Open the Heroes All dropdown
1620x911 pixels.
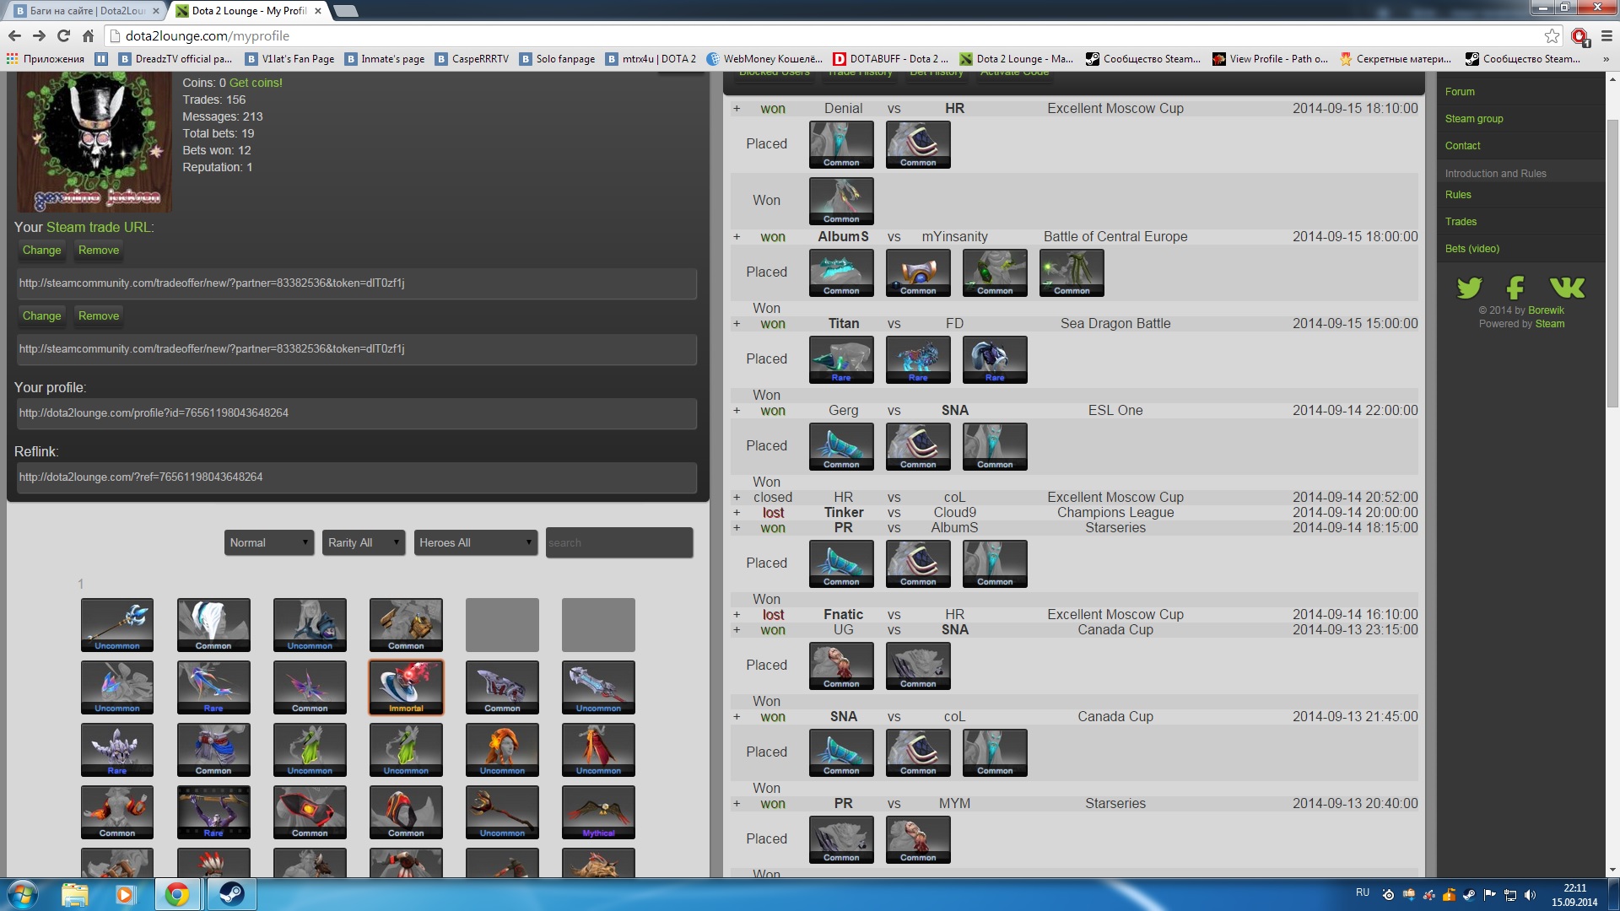coord(476,542)
